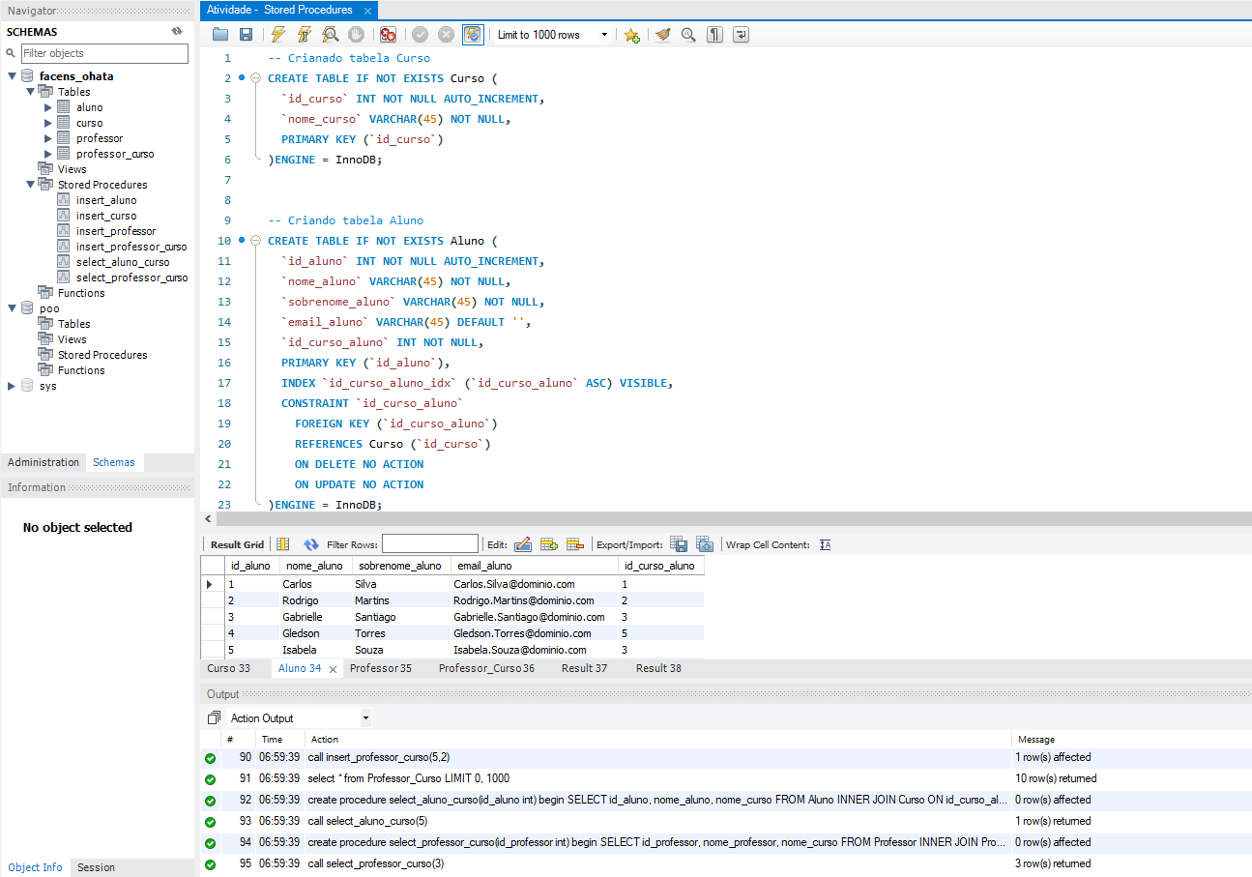Refresh the result grid with the arrows icon
The width and height of the screenshot is (1252, 877).
click(308, 544)
